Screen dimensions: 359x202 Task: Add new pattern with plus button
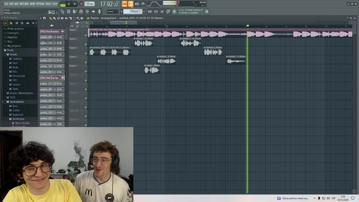[144, 12]
